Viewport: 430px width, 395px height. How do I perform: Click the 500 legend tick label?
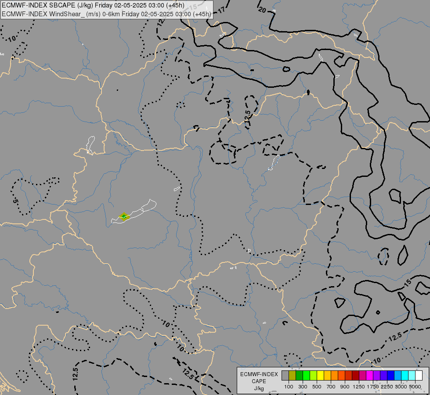coord(317,387)
